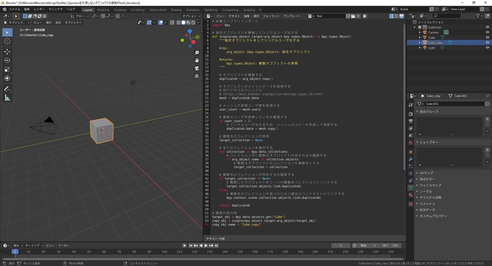
Task: Switch perspective/orthographic grid icon
Action: click(197, 76)
